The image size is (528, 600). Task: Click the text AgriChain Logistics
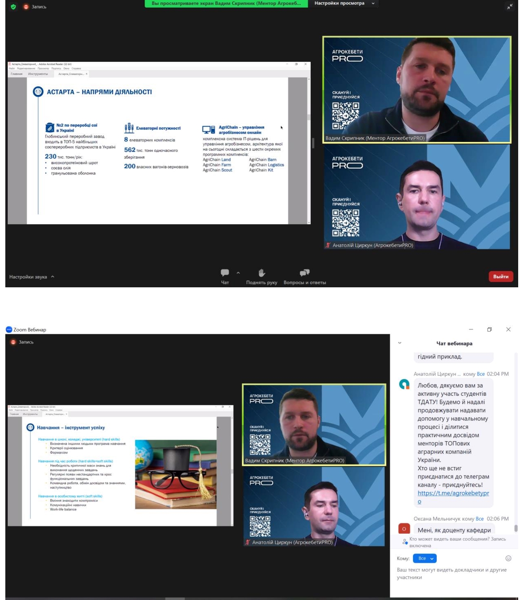click(267, 165)
